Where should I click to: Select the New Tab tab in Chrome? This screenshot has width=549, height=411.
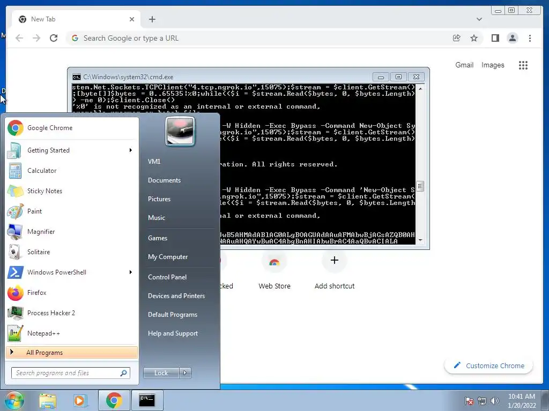click(x=76, y=19)
